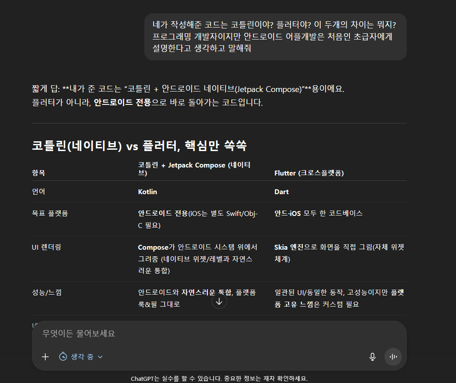Image resolution: width=456 pixels, height=383 pixels.
Task: Start voice mode with waveform button
Action: 393,357
